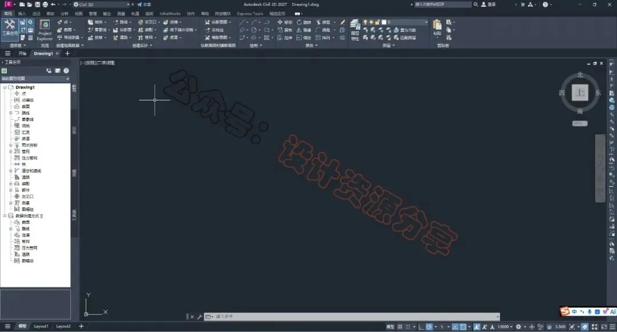The image size is (617, 332).
Task: Toggle object snap in status bar
Action: [x=463, y=326]
